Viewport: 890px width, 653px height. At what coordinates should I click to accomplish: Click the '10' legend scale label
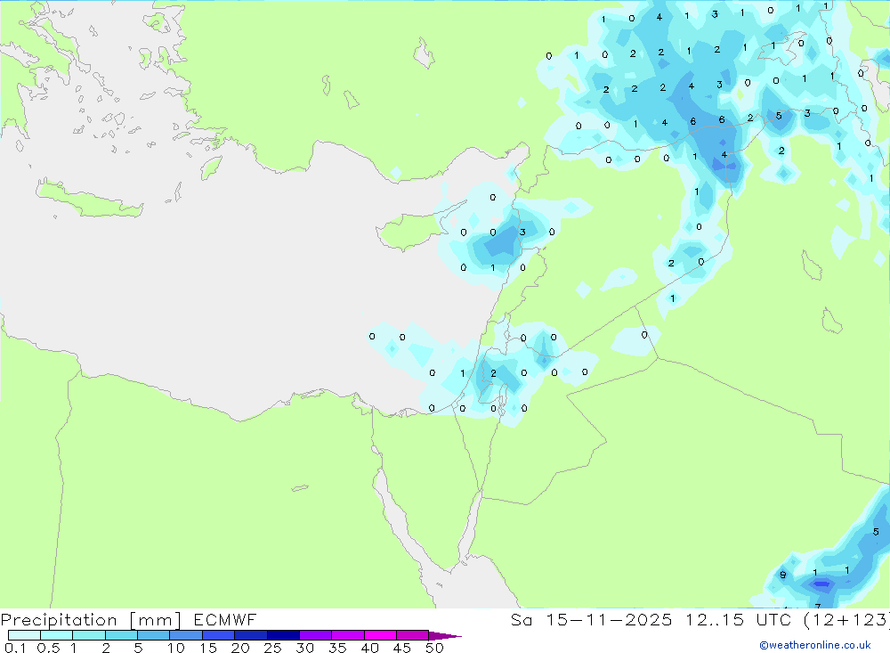[x=176, y=648]
